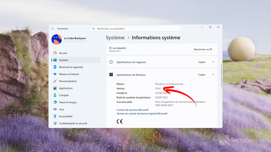
Task: Copy the Windows specifications with Copier
Action: tap(202, 75)
